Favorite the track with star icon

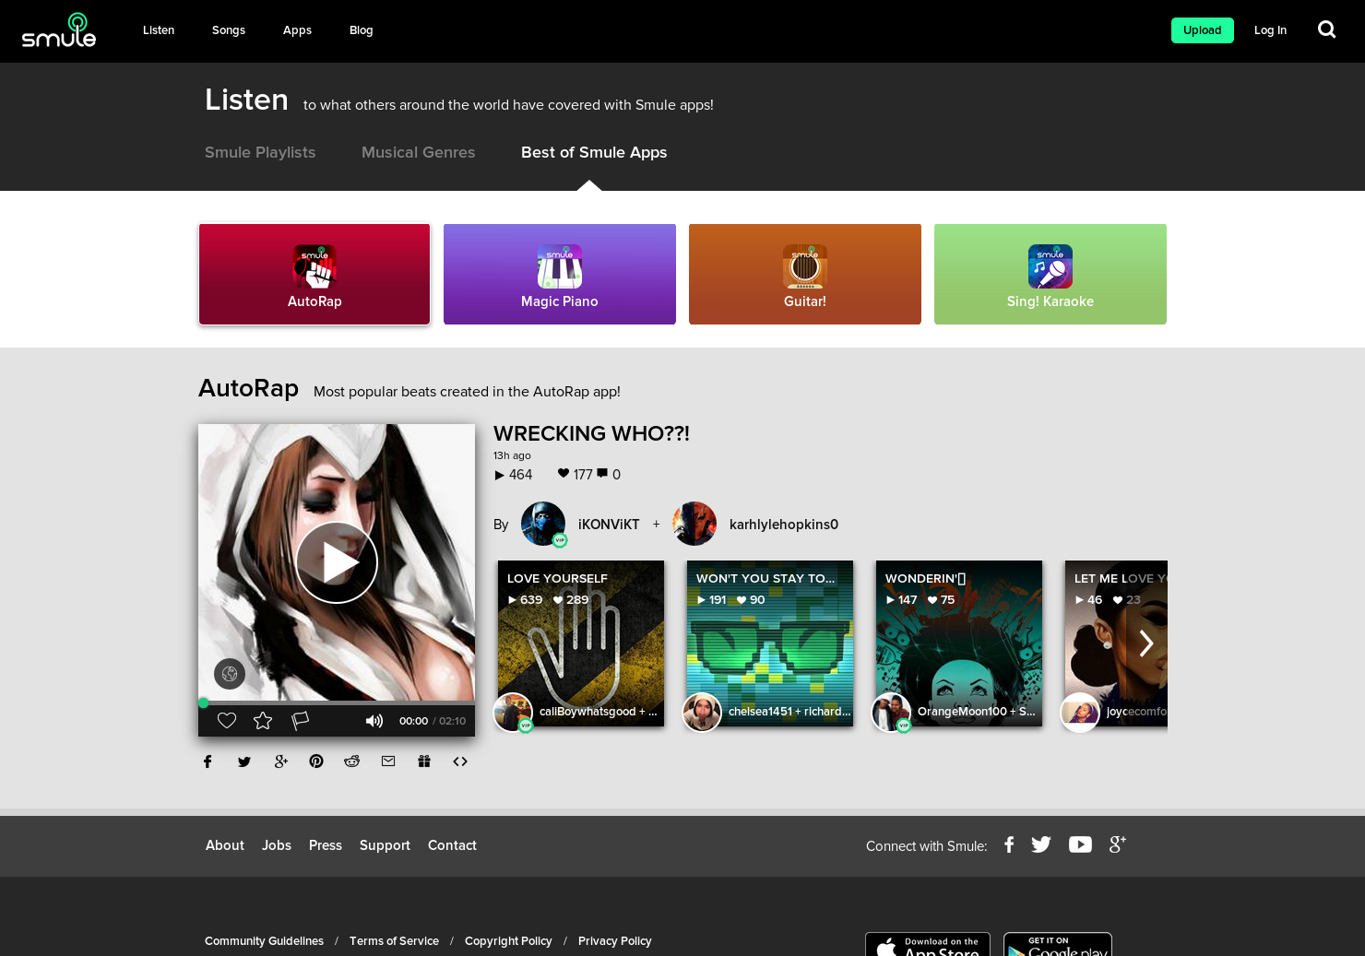click(x=263, y=721)
